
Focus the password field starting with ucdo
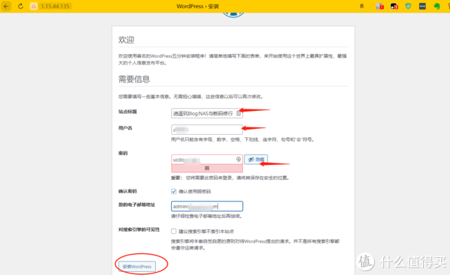pyautogui.click(x=207, y=160)
